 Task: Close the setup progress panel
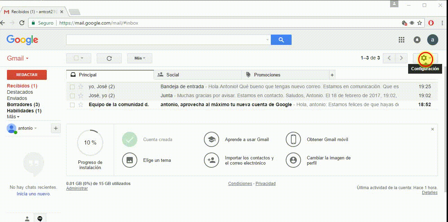click(x=432, y=129)
